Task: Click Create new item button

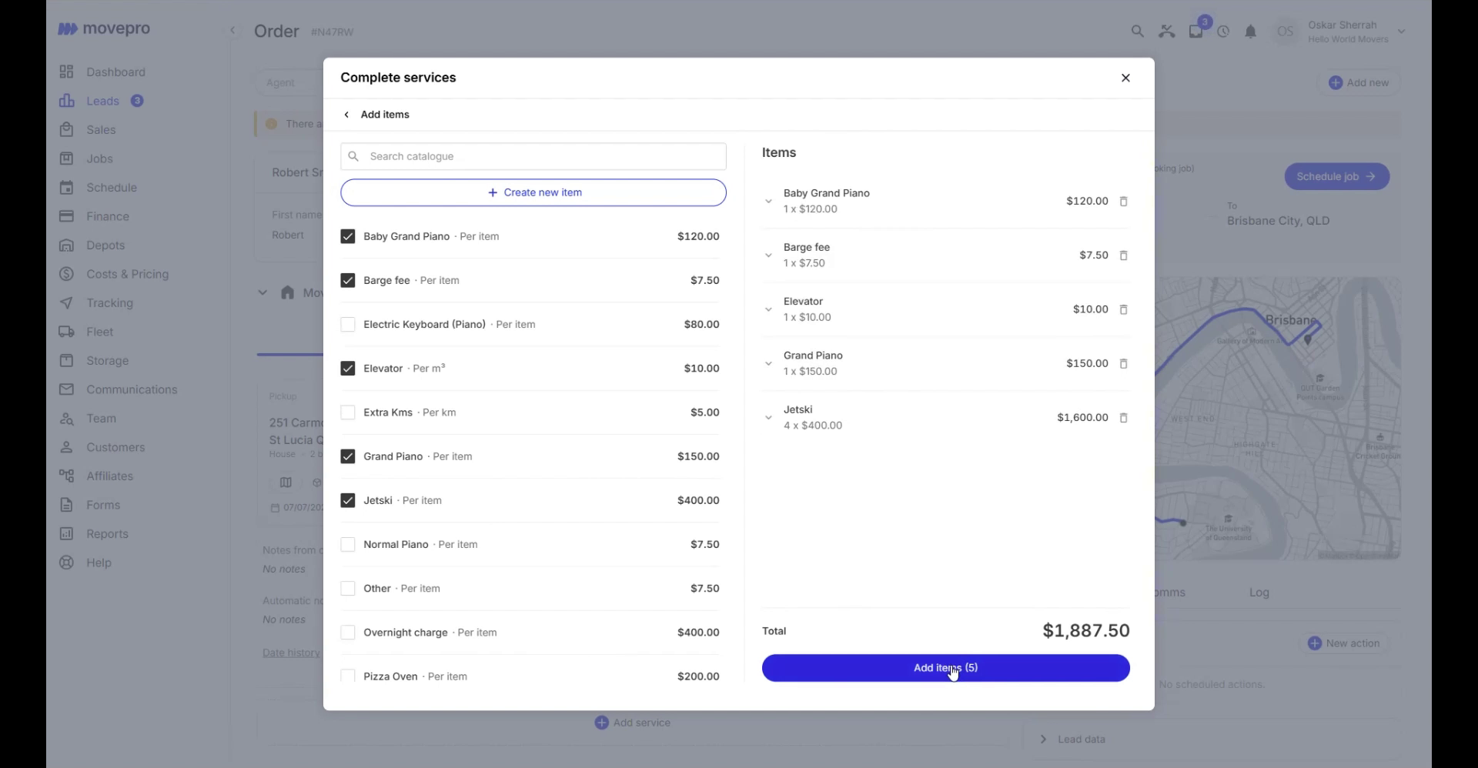Action: click(x=533, y=193)
